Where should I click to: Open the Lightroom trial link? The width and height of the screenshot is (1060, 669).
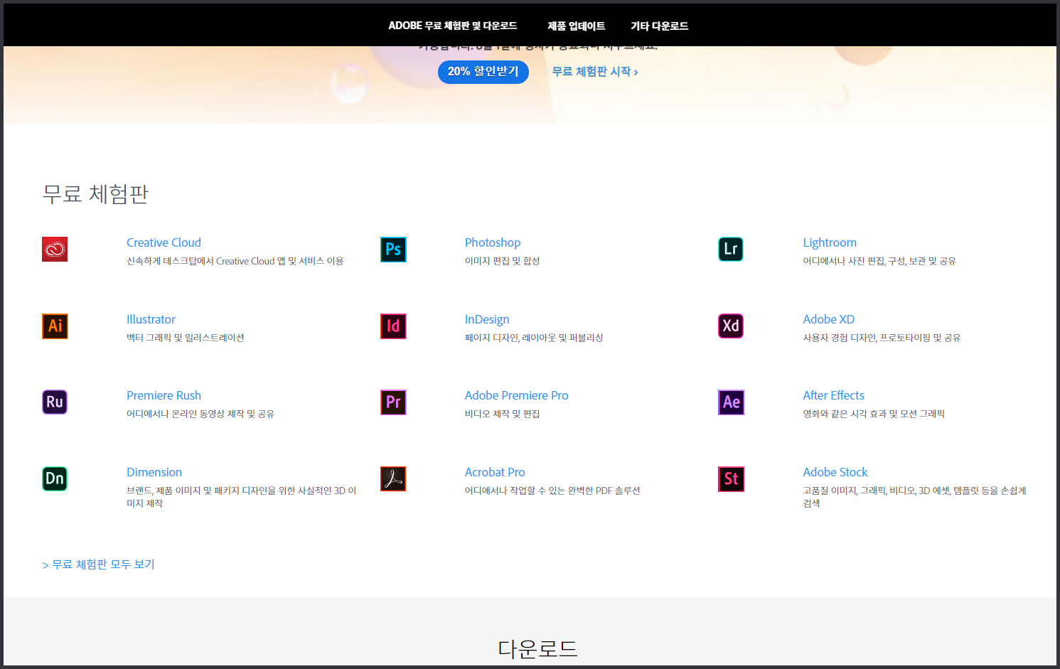pyautogui.click(x=830, y=242)
